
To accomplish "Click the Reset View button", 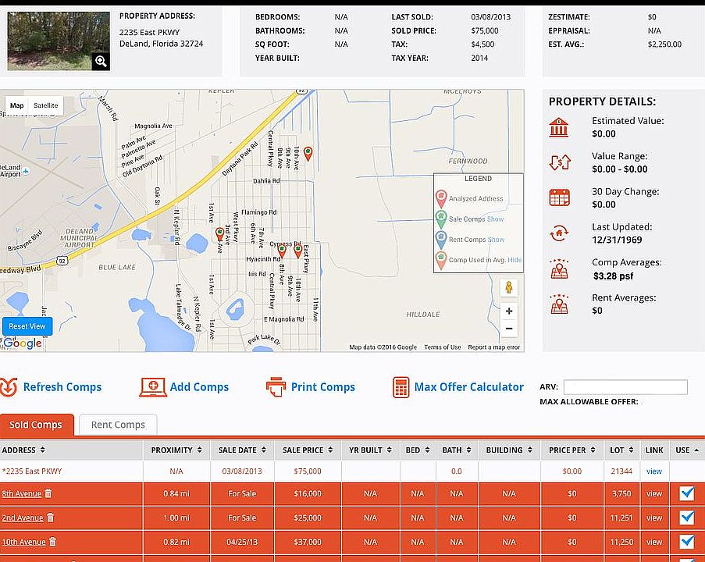I will (27, 326).
